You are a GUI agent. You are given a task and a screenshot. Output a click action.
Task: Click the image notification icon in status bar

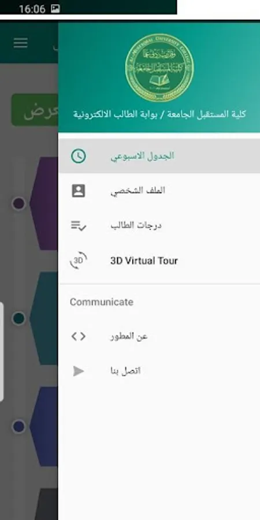[x=55, y=9]
